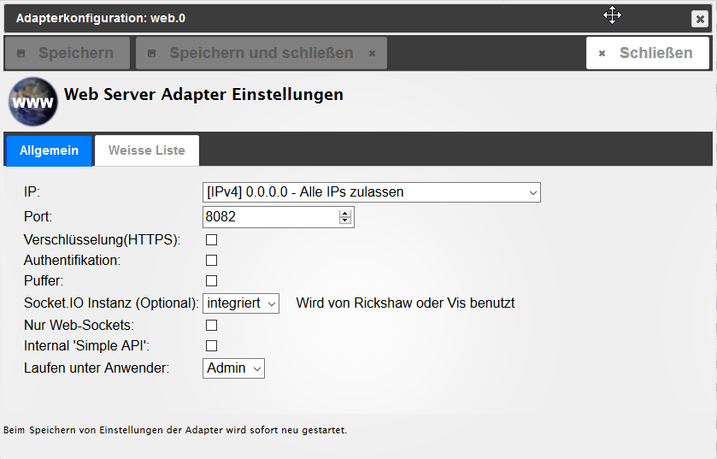Click the disk icon on Speichern und schließen

pos(153,53)
